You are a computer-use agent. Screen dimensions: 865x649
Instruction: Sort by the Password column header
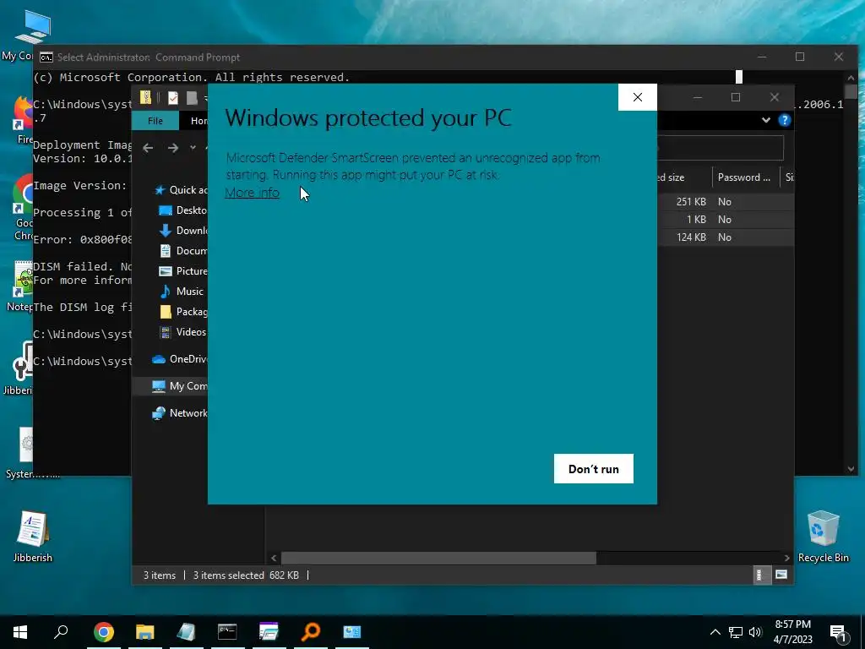click(x=746, y=177)
